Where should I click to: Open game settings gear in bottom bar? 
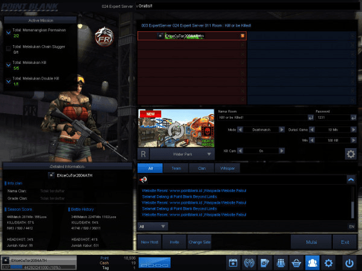coord(328,263)
